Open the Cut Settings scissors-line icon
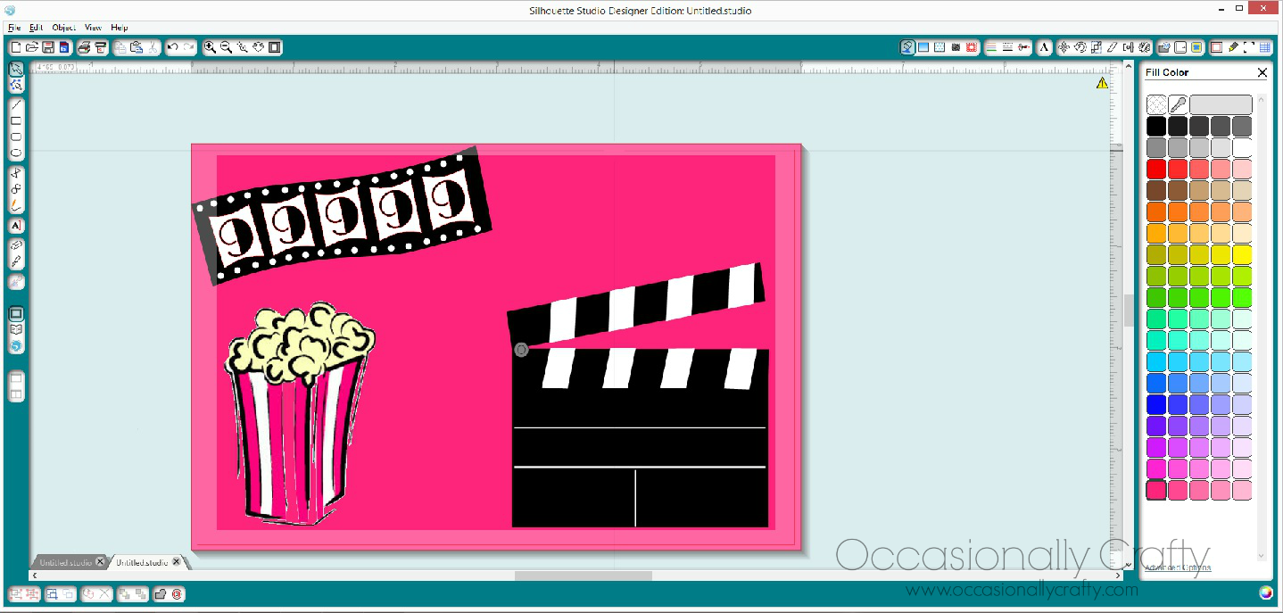Image resolution: width=1283 pixels, height=613 pixels. click(x=1023, y=47)
